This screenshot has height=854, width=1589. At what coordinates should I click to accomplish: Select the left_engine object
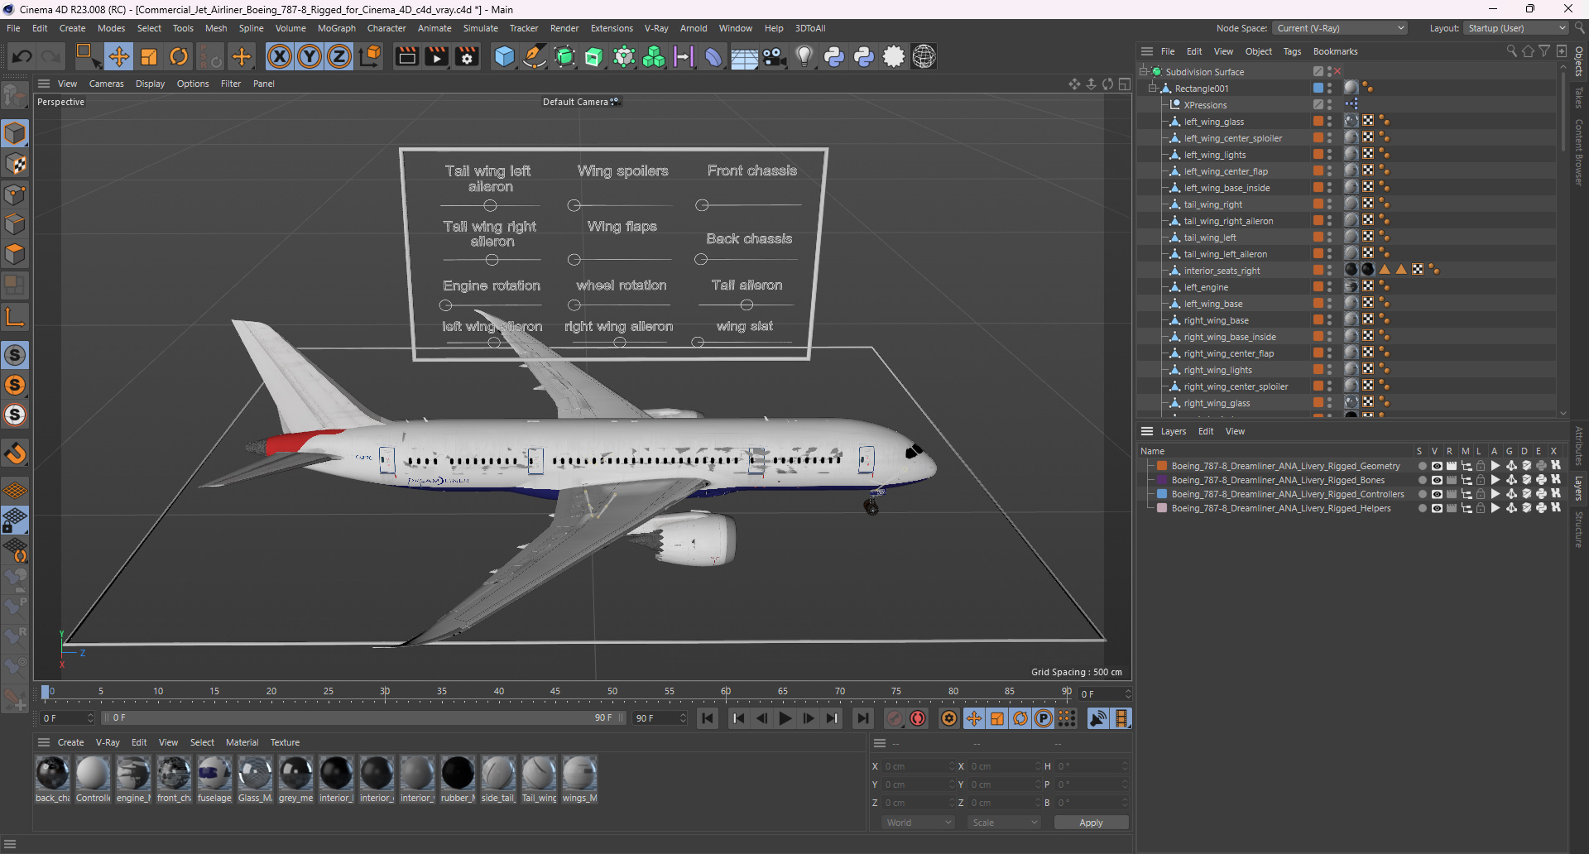pyautogui.click(x=1206, y=287)
